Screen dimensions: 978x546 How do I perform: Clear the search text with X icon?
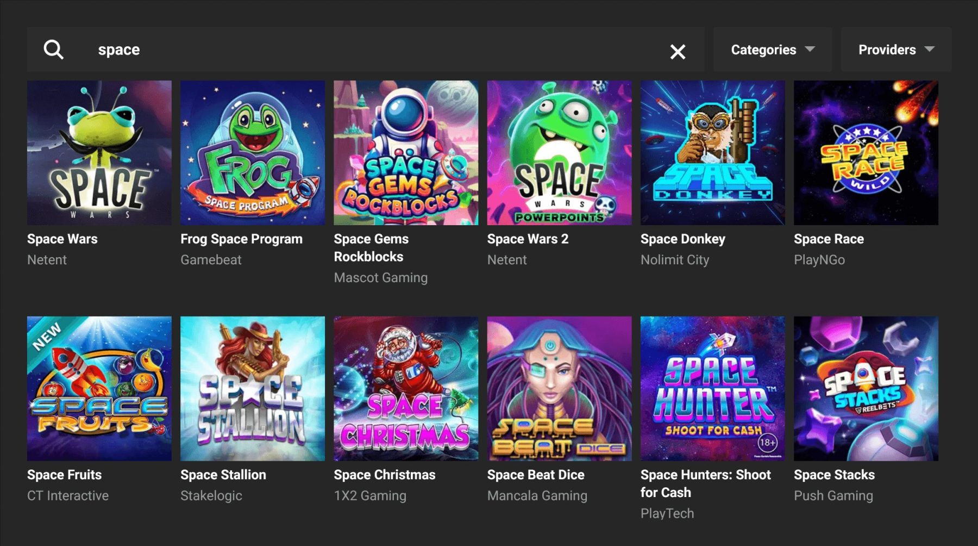coord(678,52)
